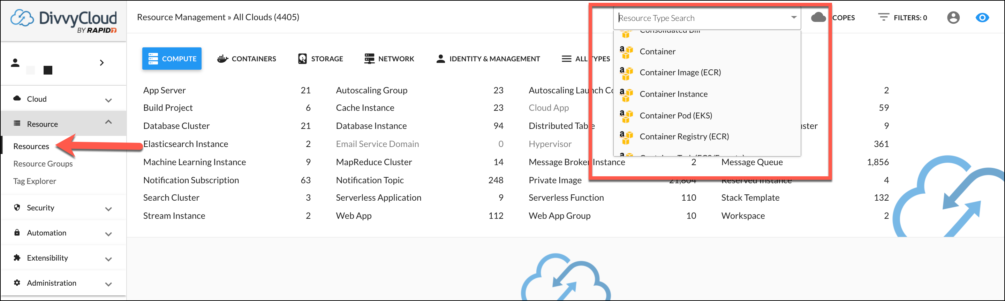
Task: Expand the Automation sidebar chevron
Action: [108, 234]
